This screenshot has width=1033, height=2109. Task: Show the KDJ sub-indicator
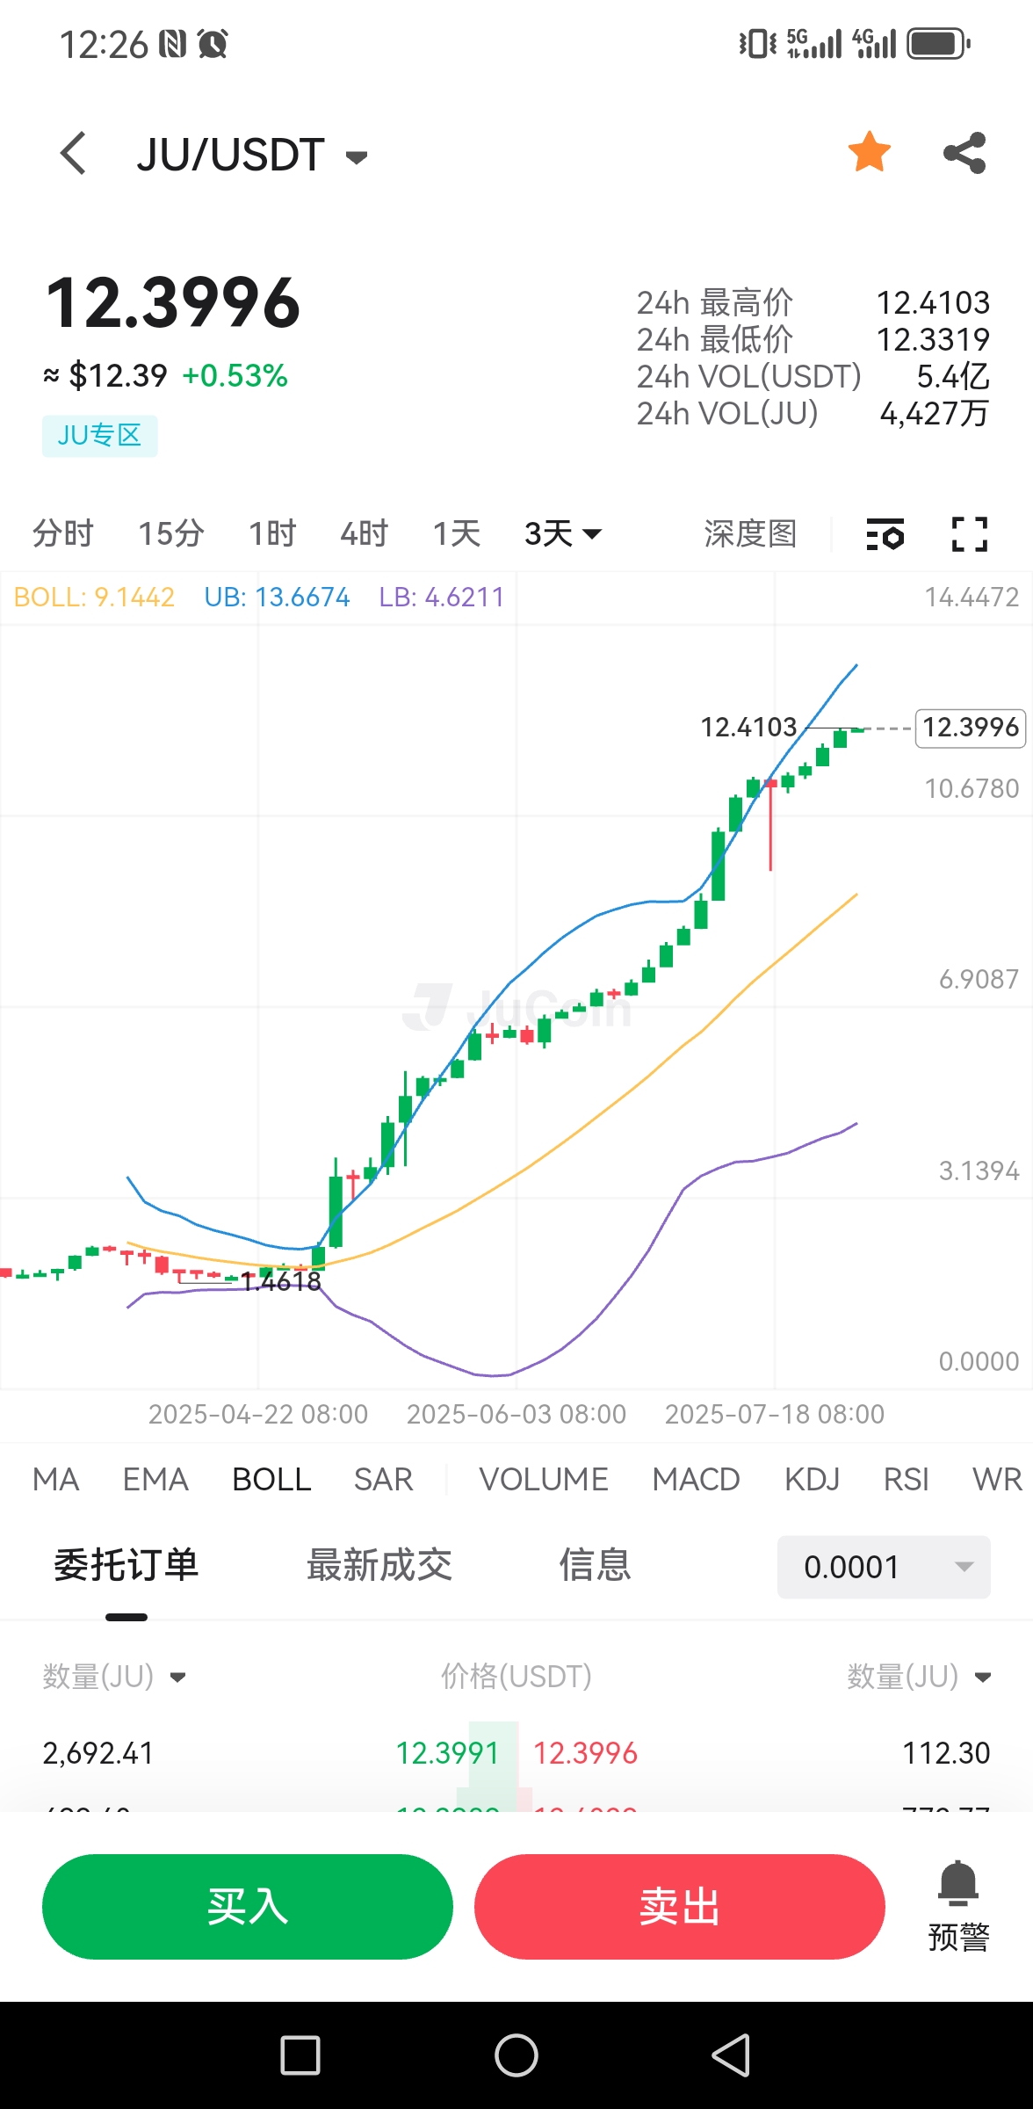(x=812, y=1480)
